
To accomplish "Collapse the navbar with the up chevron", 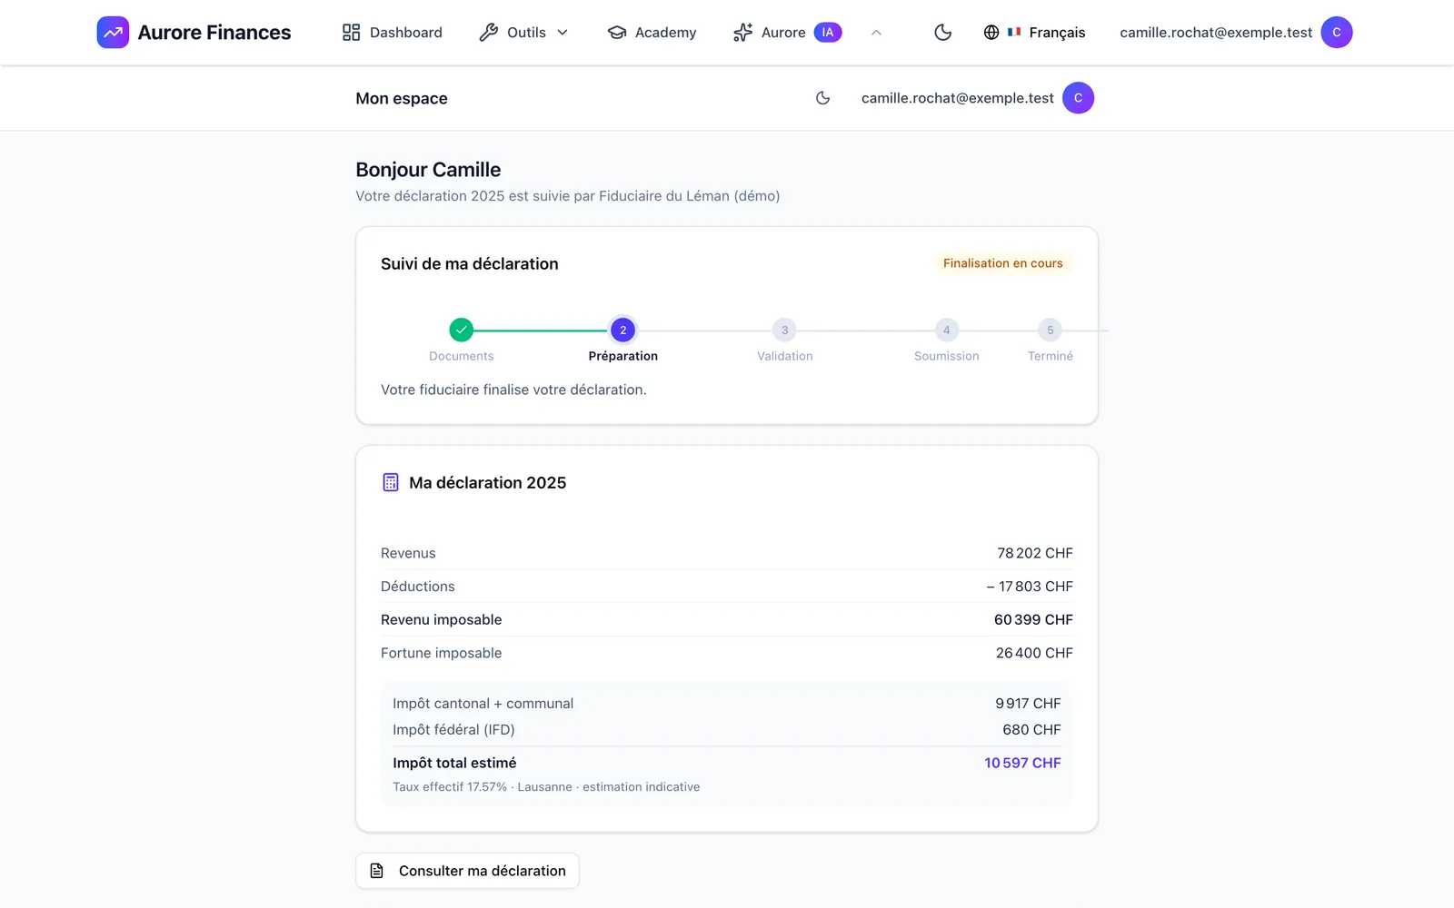I will tap(876, 33).
